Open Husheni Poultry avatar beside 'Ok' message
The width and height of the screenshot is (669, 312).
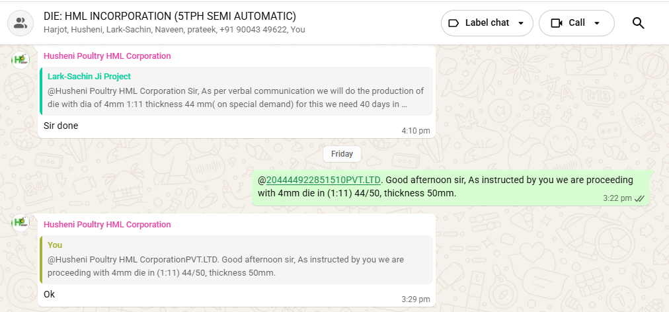[20, 221]
